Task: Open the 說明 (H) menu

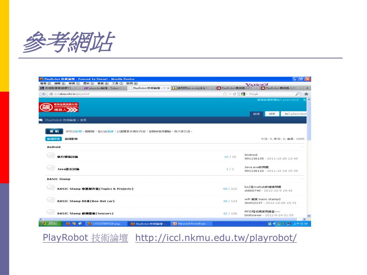Action: pos(132,83)
